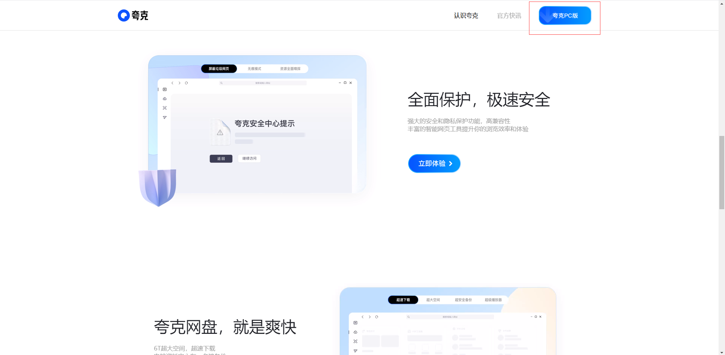Click the scrollbar up arrow
The image size is (725, 355).
pos(722,3)
